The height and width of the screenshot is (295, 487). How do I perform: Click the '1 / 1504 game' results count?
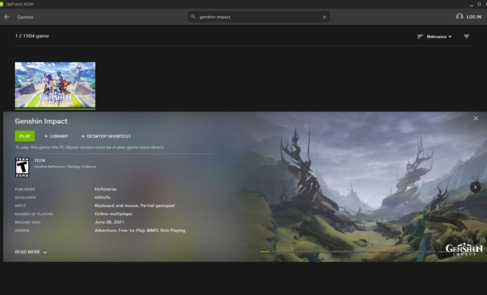pyautogui.click(x=32, y=36)
